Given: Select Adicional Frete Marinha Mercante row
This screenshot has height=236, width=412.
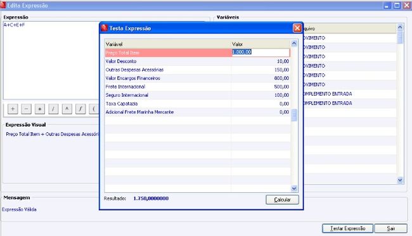Looking at the screenshot, I should pos(198,112).
